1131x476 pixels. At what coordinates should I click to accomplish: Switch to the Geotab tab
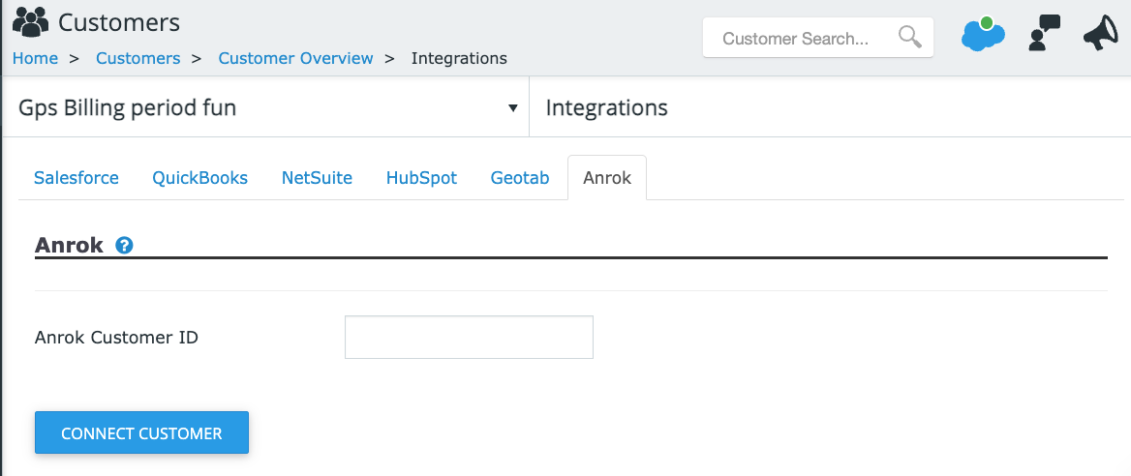coord(520,178)
